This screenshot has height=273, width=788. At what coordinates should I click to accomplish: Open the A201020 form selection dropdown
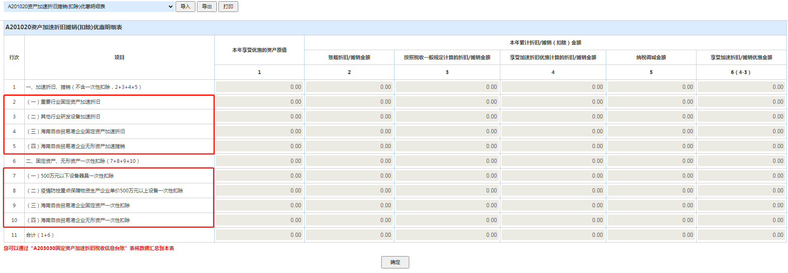pos(89,7)
